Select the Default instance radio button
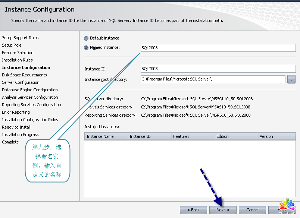Image resolution: width=300 pixels, height=218 pixels. (87, 38)
